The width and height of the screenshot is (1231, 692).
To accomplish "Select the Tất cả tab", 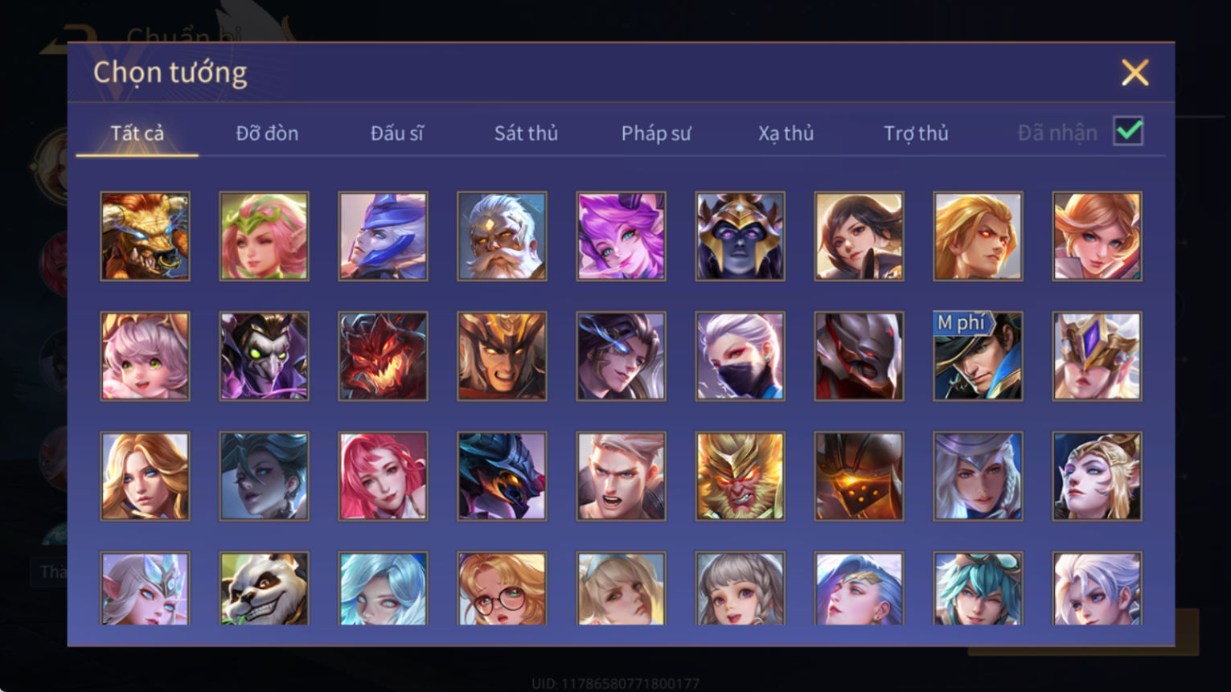I will pyautogui.click(x=137, y=133).
